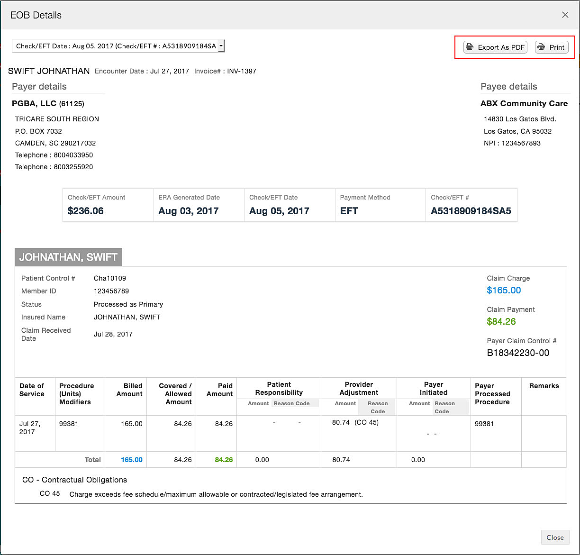Click the CO 45 provider adjustment code
The height and width of the screenshot is (555, 580).
pyautogui.click(x=366, y=422)
